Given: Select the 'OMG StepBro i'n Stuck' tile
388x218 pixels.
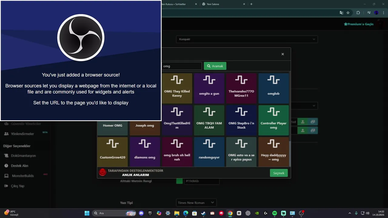Looking at the screenshot, I should [x=241, y=120].
